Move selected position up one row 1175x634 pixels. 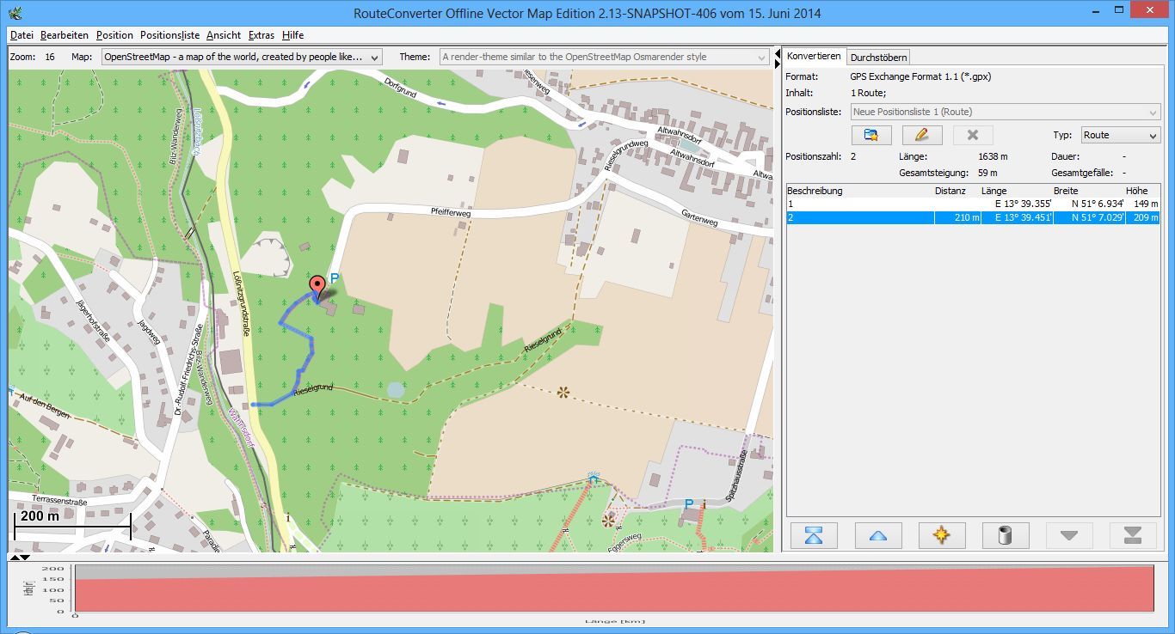(x=878, y=535)
